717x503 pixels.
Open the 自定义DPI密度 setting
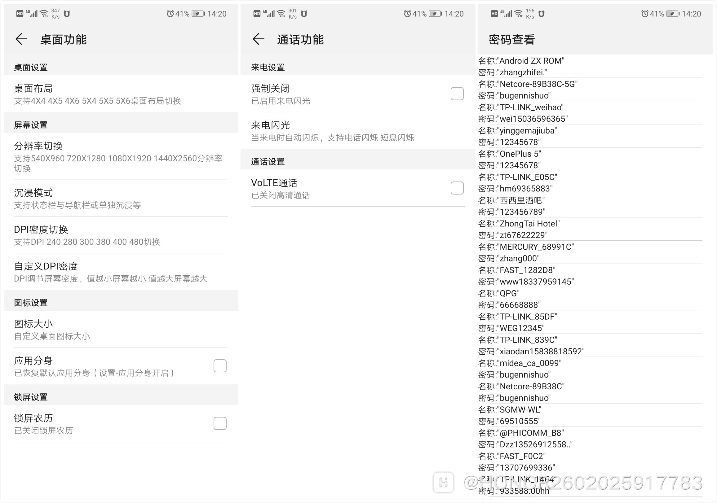pyautogui.click(x=121, y=272)
